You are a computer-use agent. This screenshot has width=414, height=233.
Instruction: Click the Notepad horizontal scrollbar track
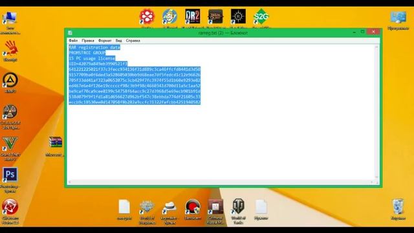click(221, 182)
